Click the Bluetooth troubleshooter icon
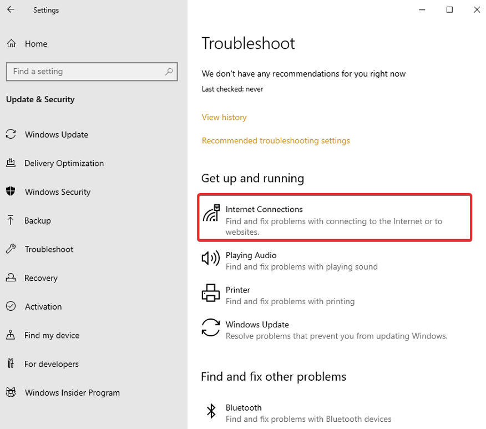The width and height of the screenshot is (486, 429). [211, 411]
